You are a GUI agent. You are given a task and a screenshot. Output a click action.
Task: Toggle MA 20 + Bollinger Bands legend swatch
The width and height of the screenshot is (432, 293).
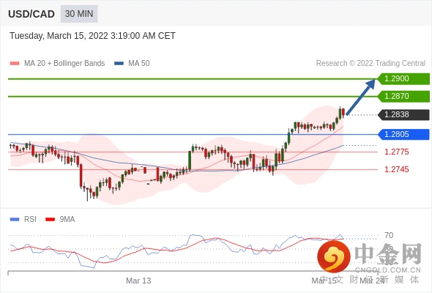point(15,64)
